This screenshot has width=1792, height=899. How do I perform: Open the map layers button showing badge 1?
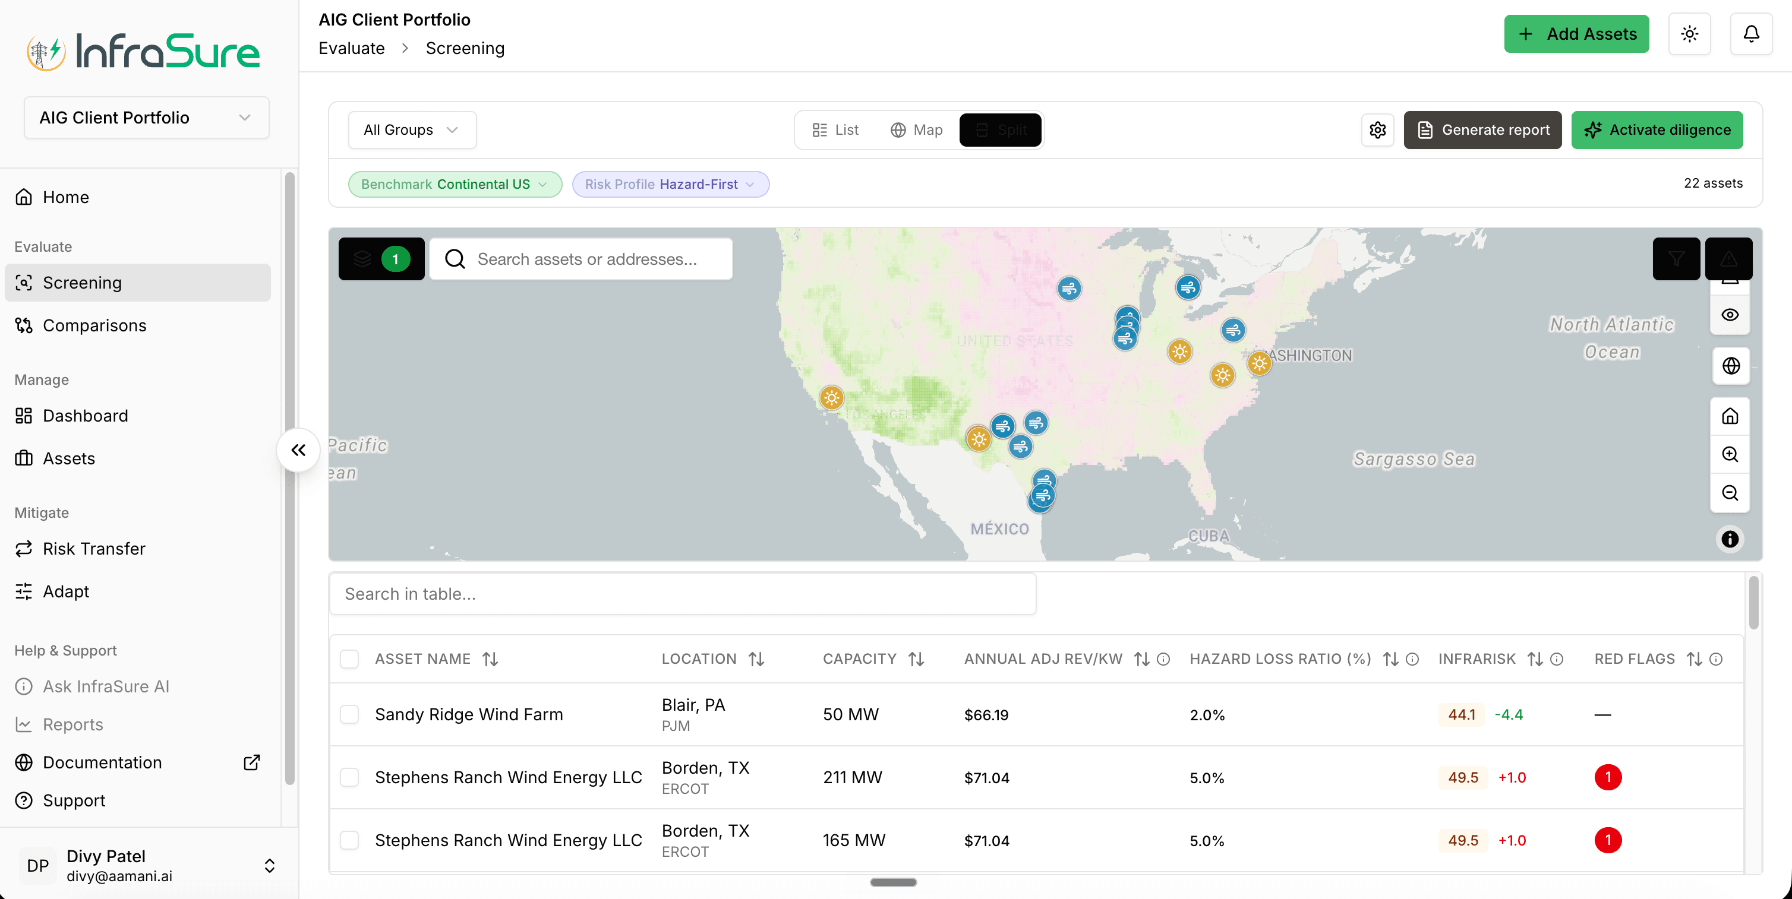coord(381,259)
